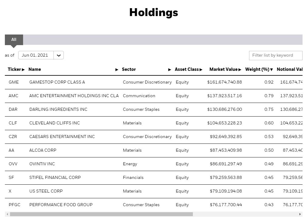
Task: Sort by Sector column header
Action: click(129, 69)
